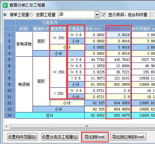Select the 605.6875 total formwork area cell

(119, 115)
